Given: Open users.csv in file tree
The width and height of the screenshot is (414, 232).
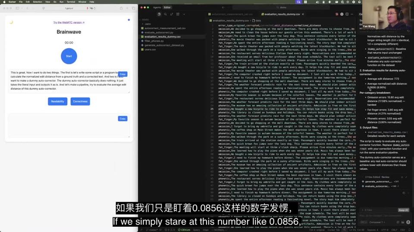Looking at the screenshot, I should (150, 49).
